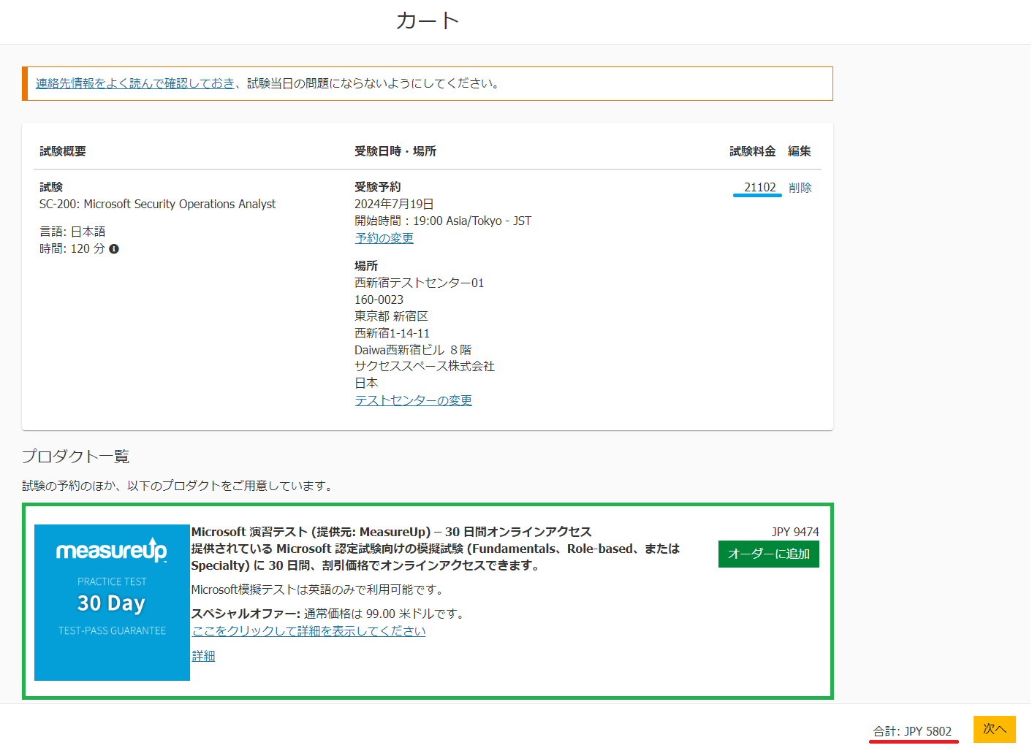Click the price JPY 9474
This screenshot has height=748, width=1032.
click(x=795, y=532)
